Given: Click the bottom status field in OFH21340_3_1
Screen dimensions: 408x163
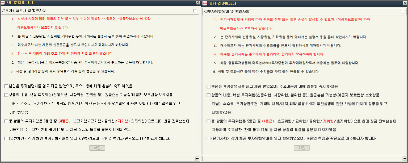Looking at the screenshot, I should [302, 159].
